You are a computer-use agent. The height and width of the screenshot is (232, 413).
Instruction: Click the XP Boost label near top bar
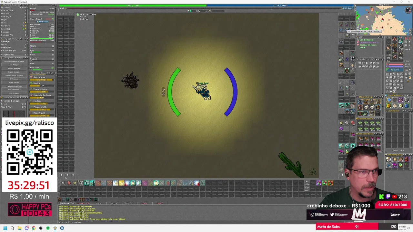pyautogui.click(x=348, y=8)
